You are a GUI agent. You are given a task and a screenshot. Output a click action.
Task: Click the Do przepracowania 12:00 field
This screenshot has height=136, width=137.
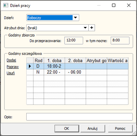(x=74, y=41)
